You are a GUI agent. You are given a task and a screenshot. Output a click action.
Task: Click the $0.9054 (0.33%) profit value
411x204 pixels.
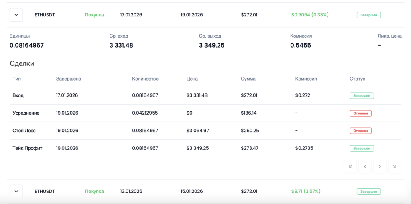310,15
